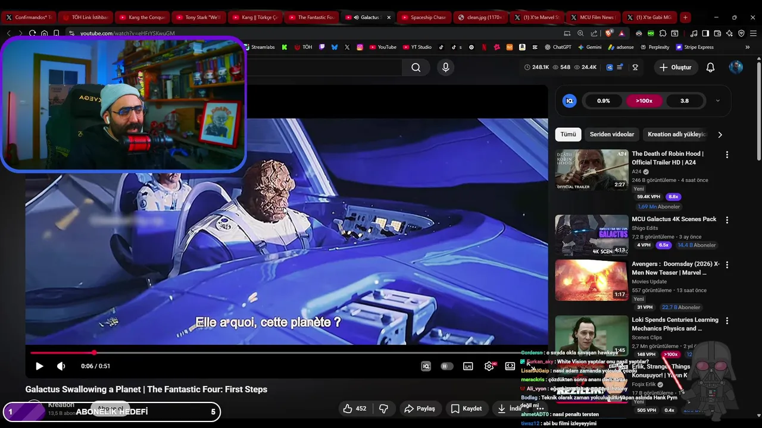Switch to the MCU Film News tab
Viewport: 762px width, 428px height.
point(592,17)
